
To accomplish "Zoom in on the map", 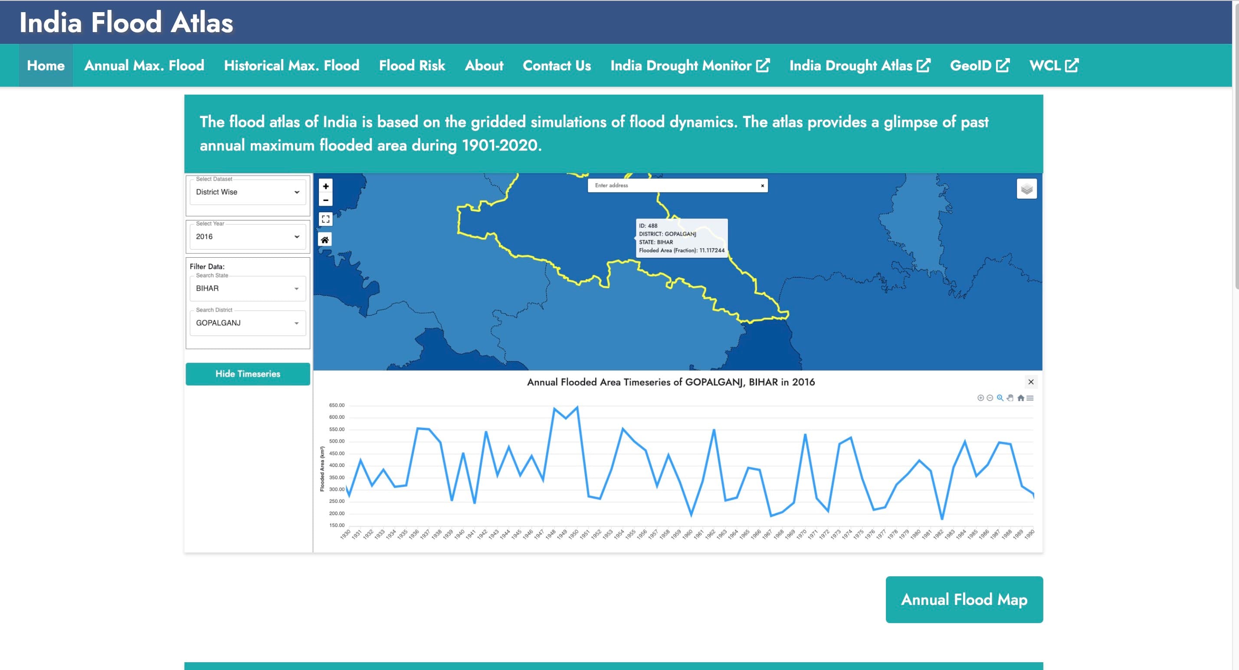I will click(x=326, y=186).
